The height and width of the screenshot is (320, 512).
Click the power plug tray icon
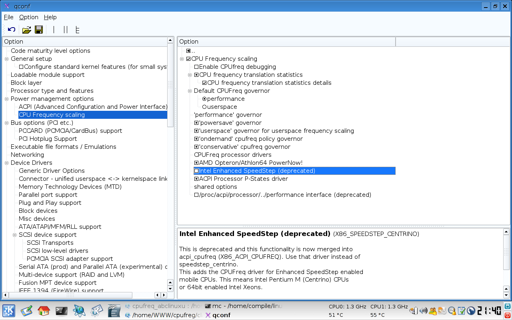coord(414,311)
